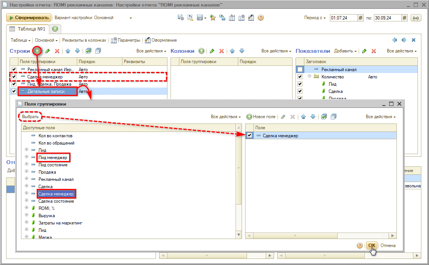429x265 pixels.
Task: Expand Рекламный канал in Доступные поля
Action: pyautogui.click(x=26, y=179)
